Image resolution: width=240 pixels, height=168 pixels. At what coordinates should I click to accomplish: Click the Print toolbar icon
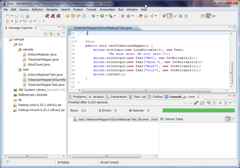tap(28, 16)
